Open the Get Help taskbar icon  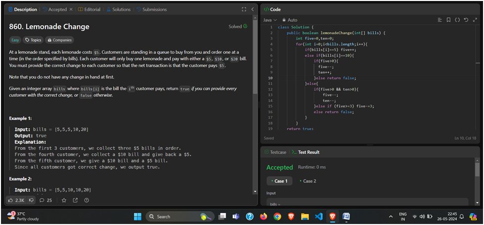250,217
